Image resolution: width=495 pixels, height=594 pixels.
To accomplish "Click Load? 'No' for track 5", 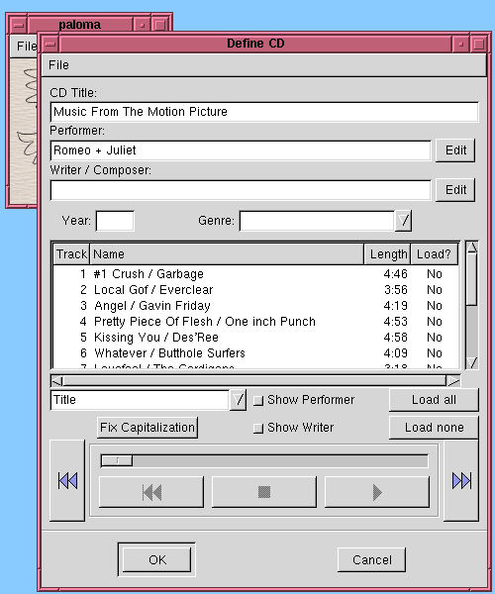I will coord(435,338).
